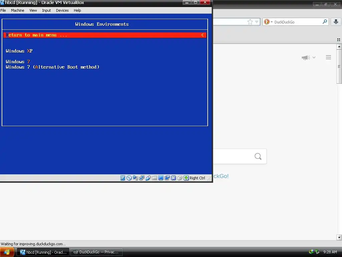This screenshot has height=257, width=342.
Task: Click the VirtualBox title bar icon
Action: click(2, 3)
